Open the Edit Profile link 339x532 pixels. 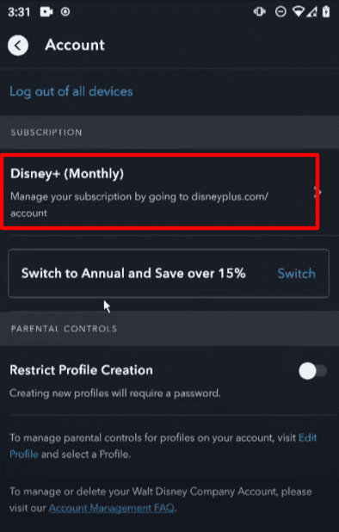point(163,446)
